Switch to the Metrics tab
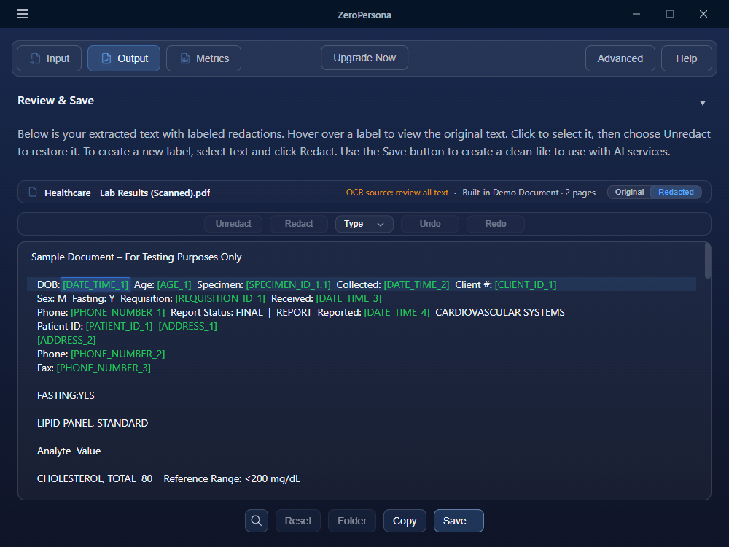Image resolution: width=729 pixels, height=547 pixels. click(203, 58)
